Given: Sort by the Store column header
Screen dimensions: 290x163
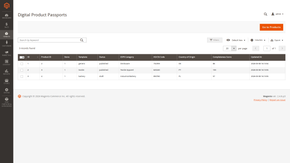Looking at the screenshot, I should tap(70, 57).
